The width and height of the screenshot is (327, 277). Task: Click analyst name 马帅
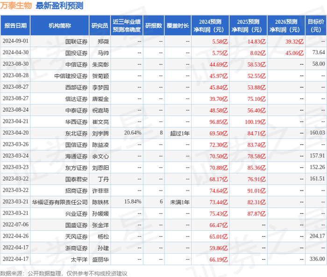(103, 53)
